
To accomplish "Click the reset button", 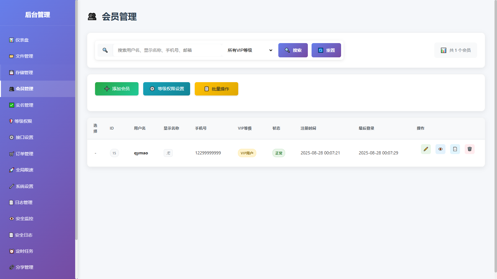I will coord(326,50).
